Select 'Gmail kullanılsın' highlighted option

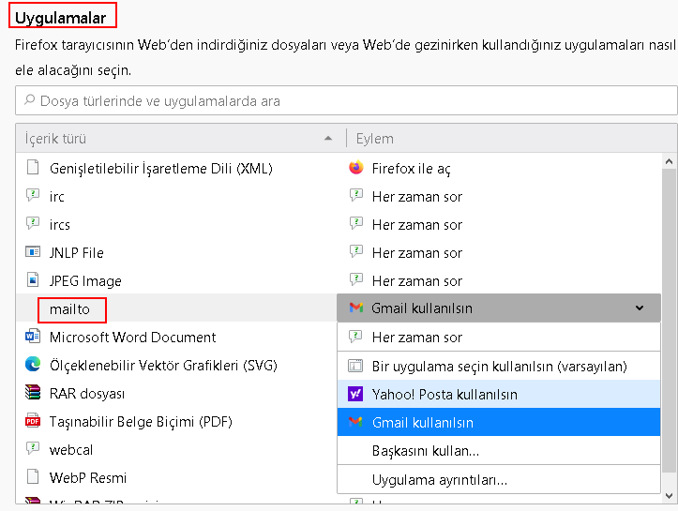click(x=422, y=423)
